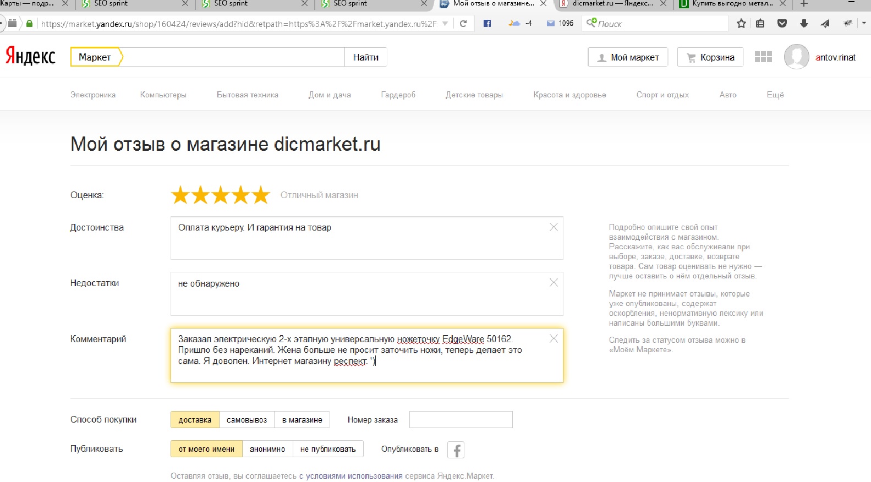Image resolution: width=871 pixels, height=482 pixels.
Task: Open the Компьютеры category
Action: pyautogui.click(x=163, y=95)
